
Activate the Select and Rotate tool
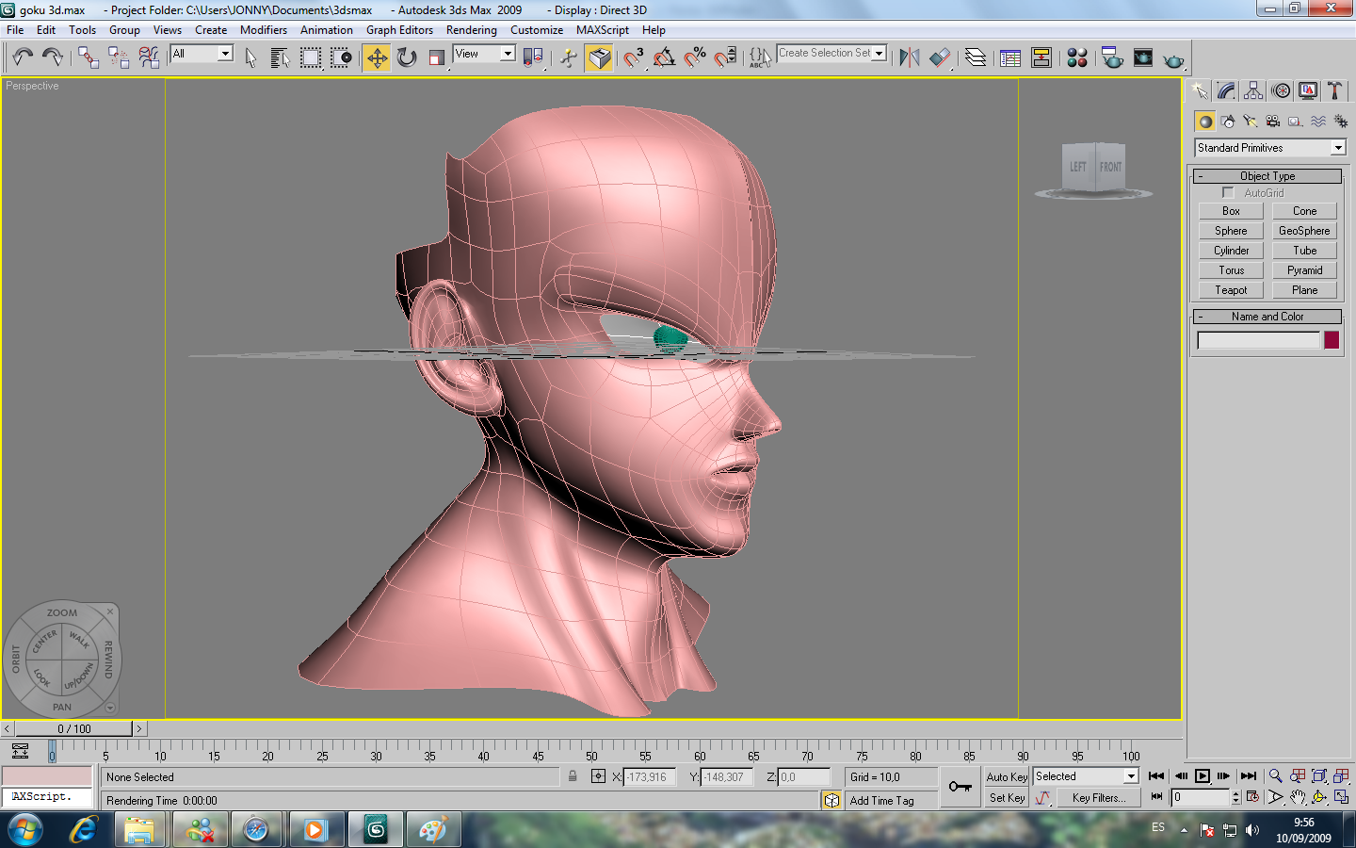(407, 57)
